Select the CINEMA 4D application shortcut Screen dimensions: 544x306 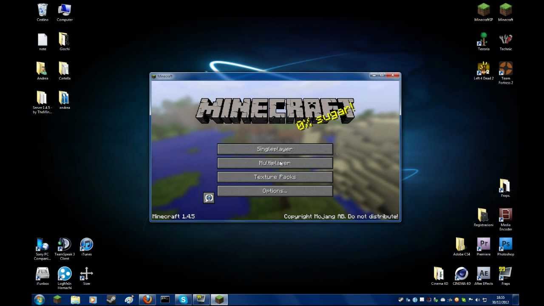pos(462,276)
